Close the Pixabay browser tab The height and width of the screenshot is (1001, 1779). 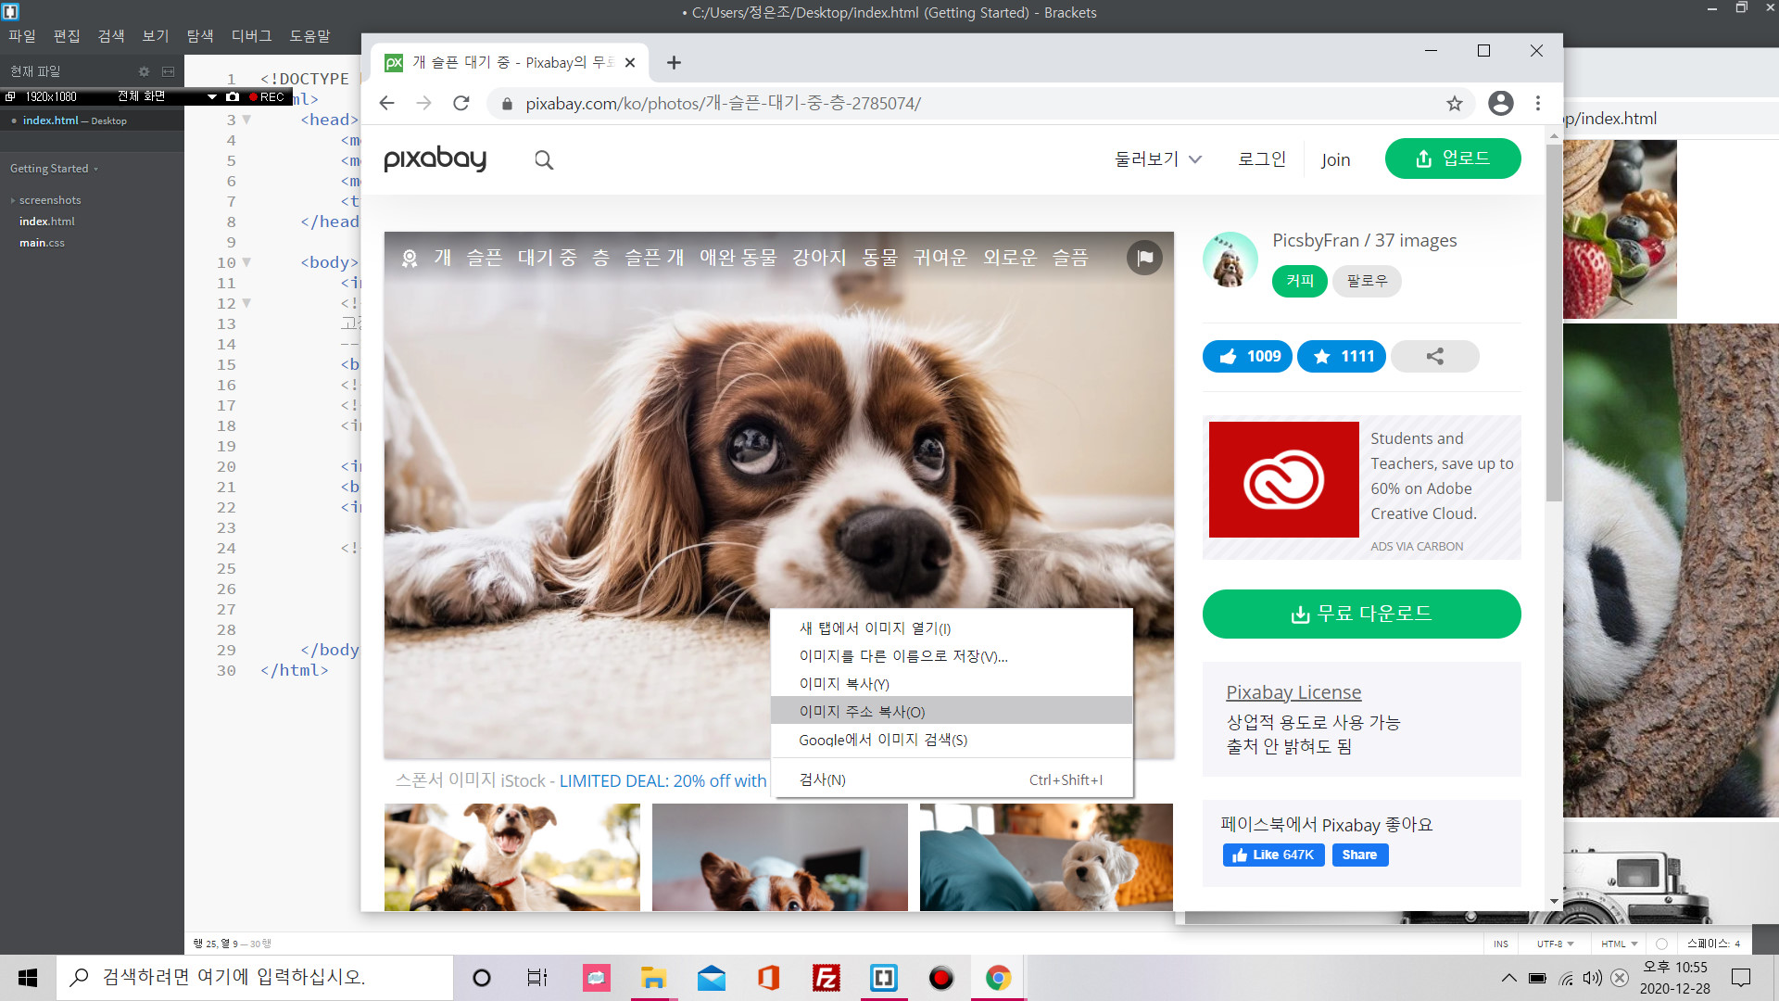point(630,62)
